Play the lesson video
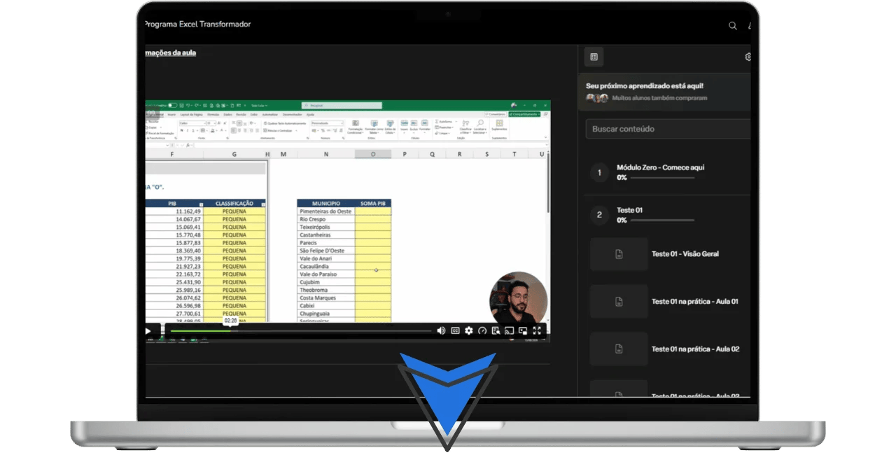 [148, 330]
